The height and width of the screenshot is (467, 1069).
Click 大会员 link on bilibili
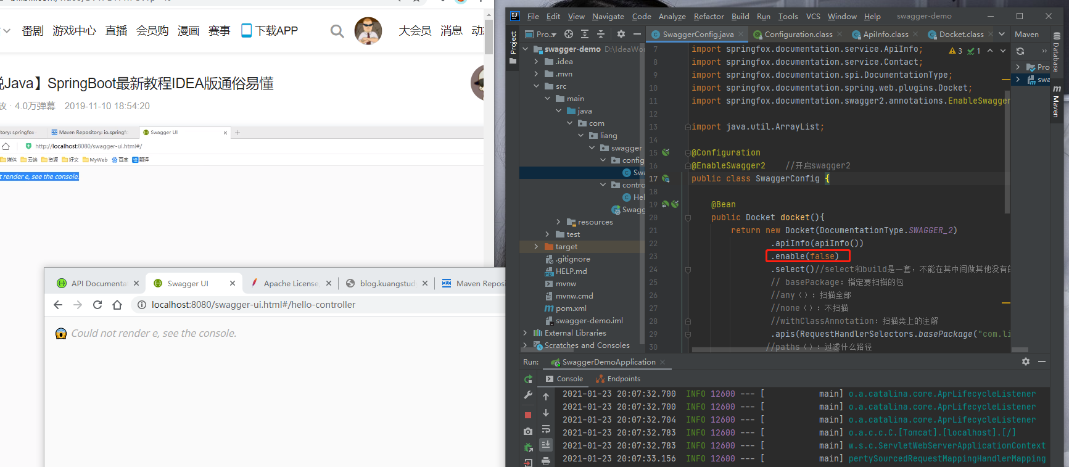[415, 31]
